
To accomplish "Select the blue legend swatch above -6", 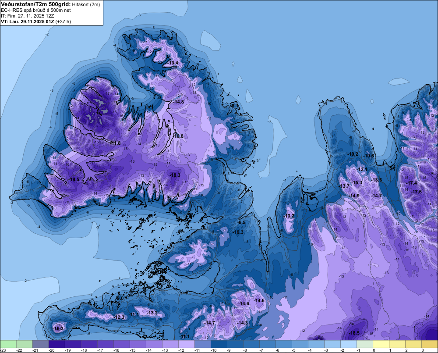I will [283, 344].
